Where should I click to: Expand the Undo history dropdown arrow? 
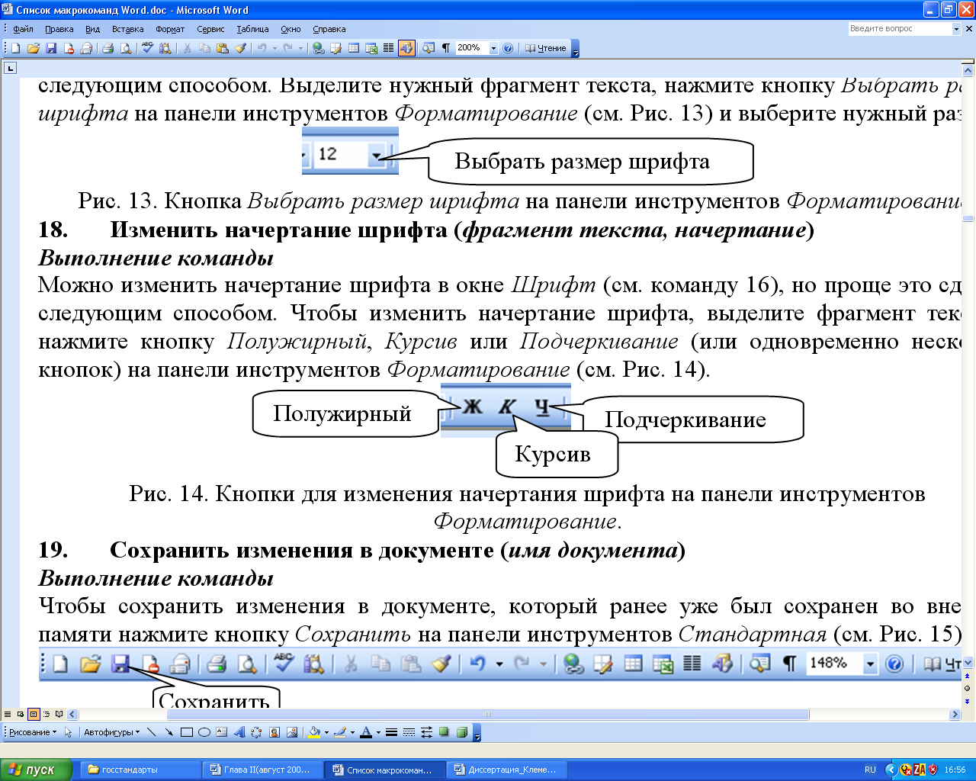274,48
